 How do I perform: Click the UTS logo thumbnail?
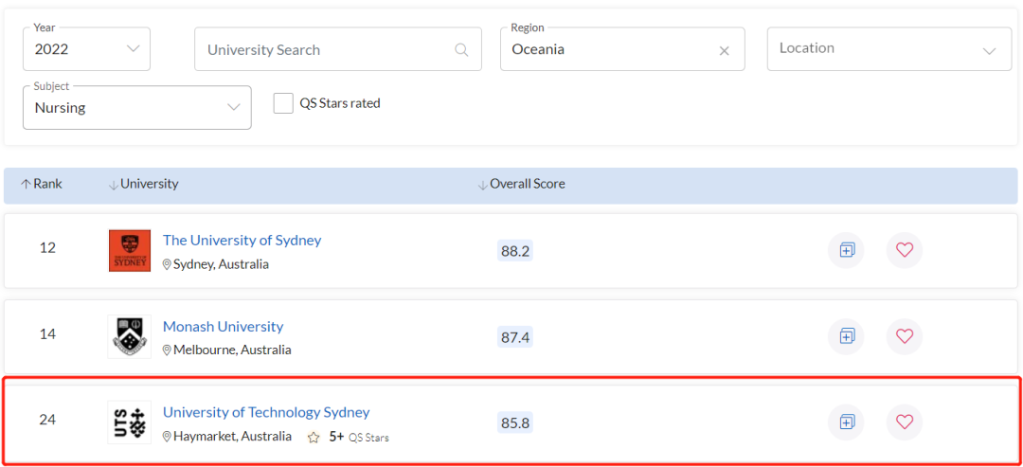[129, 422]
